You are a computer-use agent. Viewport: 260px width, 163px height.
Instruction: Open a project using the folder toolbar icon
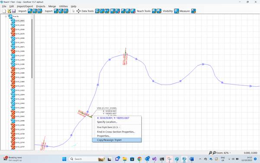point(9,11)
